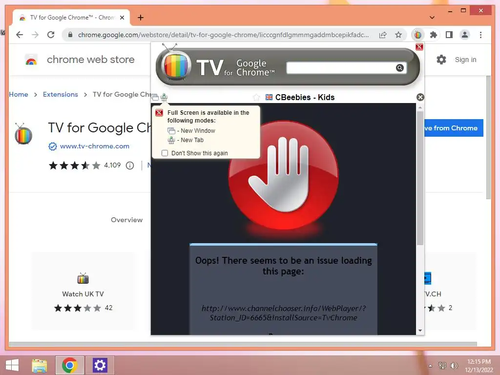Open the Chrome extensions puzzle icon

pos(434,35)
